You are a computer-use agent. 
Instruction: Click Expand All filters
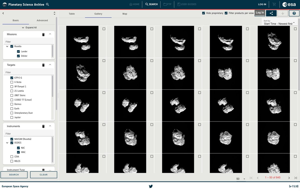pos(29,27)
